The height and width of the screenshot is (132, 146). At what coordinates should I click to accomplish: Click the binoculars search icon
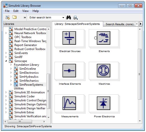coord(68,17)
